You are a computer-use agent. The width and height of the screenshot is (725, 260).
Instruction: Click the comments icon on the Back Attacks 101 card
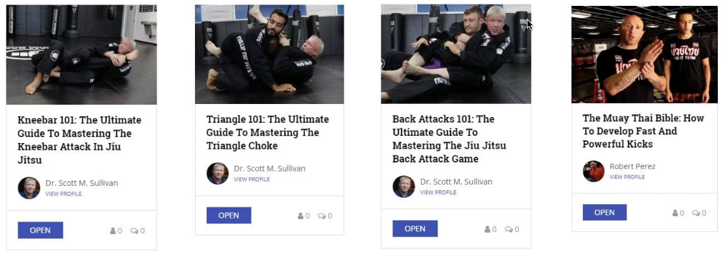[509, 229]
